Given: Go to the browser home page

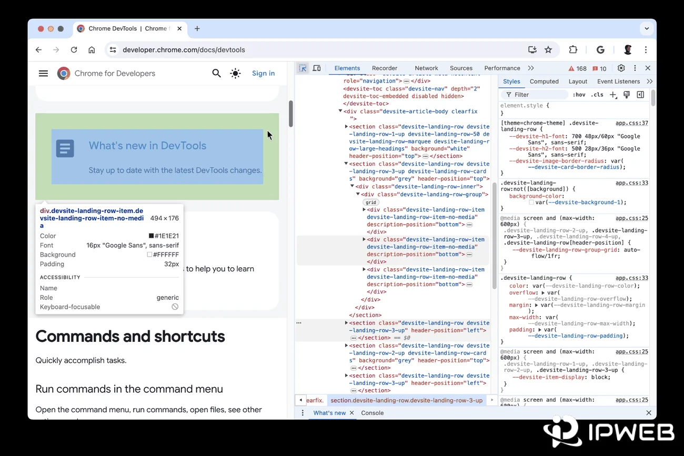Looking at the screenshot, I should pos(92,50).
